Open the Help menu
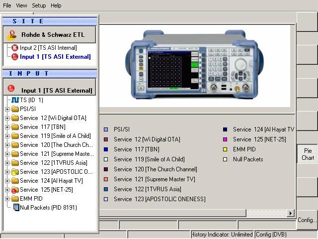Viewport: 318px width, 239px height. 56,5
